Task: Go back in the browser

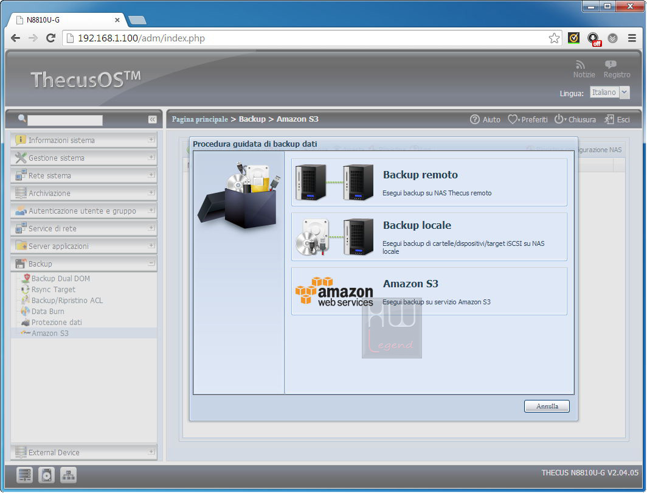Action: coord(15,38)
